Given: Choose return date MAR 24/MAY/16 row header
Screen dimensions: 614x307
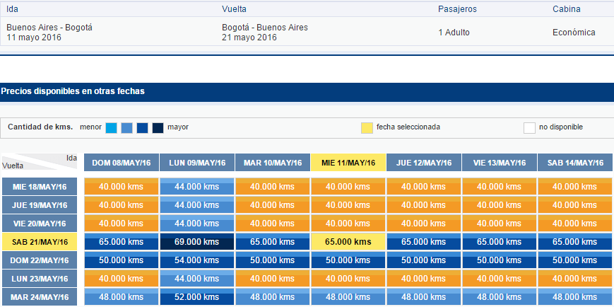Looking at the screenshot, I should [x=40, y=297].
